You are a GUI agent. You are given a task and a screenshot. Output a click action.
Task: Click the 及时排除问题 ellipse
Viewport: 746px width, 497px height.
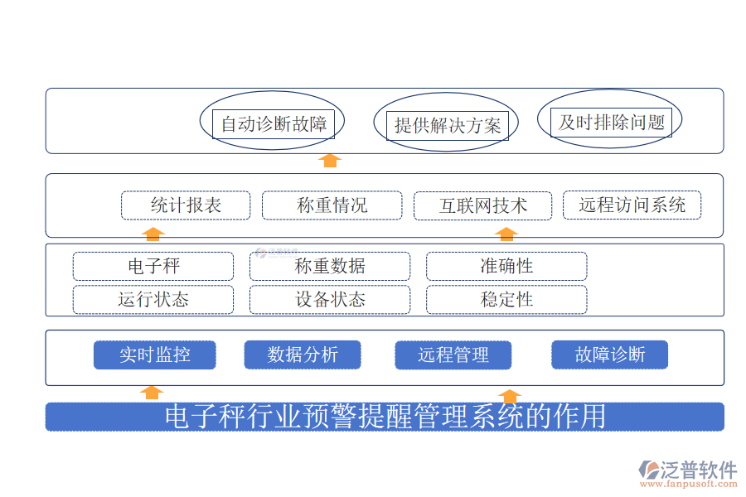coord(611,123)
